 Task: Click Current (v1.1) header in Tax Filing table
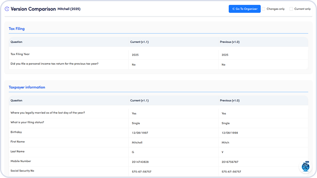tap(139, 42)
